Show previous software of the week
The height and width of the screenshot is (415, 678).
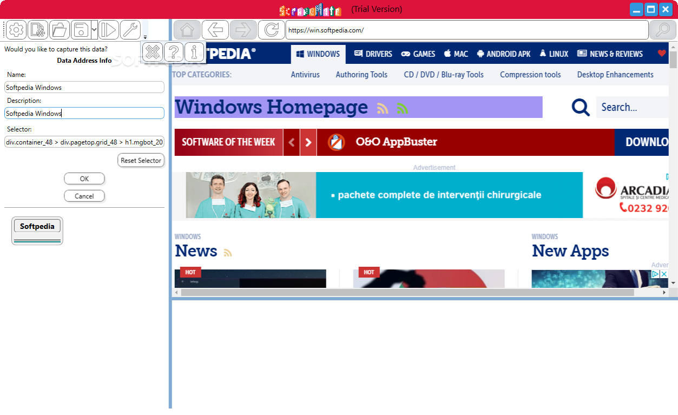pyautogui.click(x=292, y=142)
